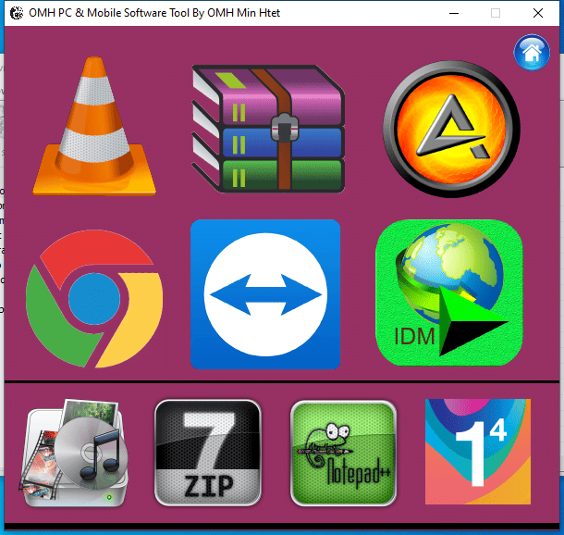The image size is (564, 535).
Task: Click the app logo in title bar
Action: pos(17,13)
